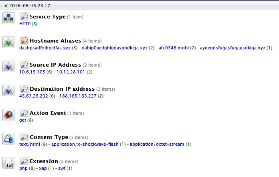The height and width of the screenshot is (177, 279).
Task: Click the Service Type heading
Action: (x=48, y=17)
